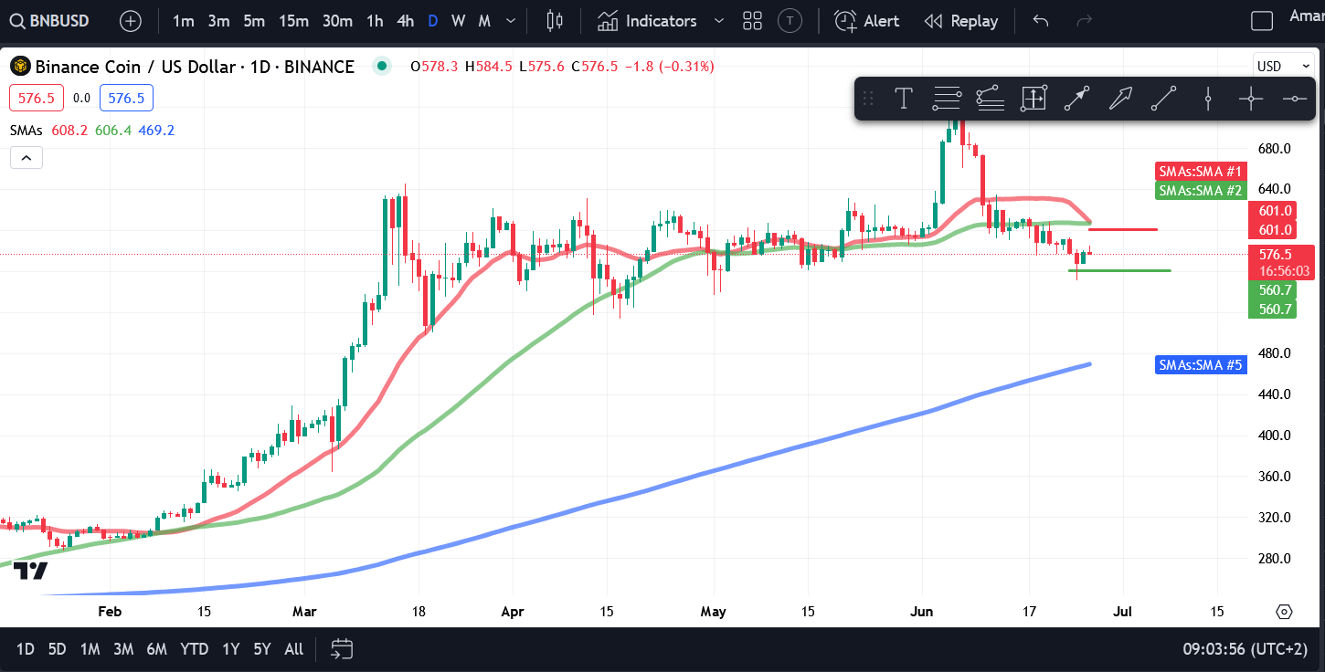This screenshot has height=672, width=1325.
Task: Set date range to 1Y
Action: click(x=230, y=649)
